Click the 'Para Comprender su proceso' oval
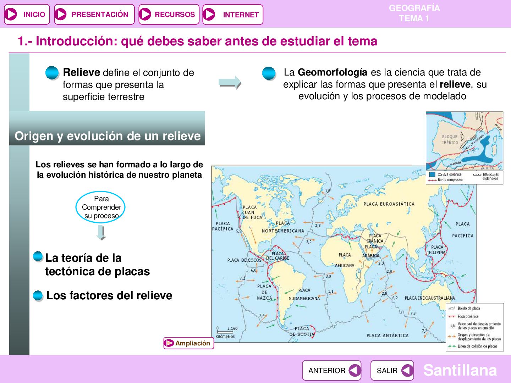This screenshot has height=383, width=511. click(x=101, y=207)
